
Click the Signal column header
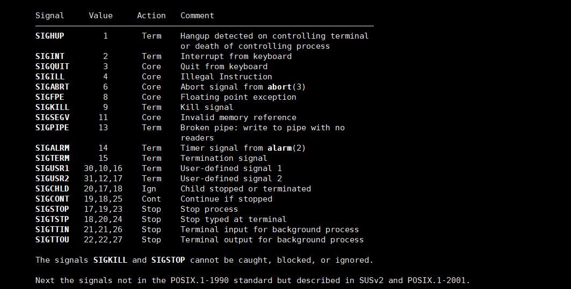(49, 16)
